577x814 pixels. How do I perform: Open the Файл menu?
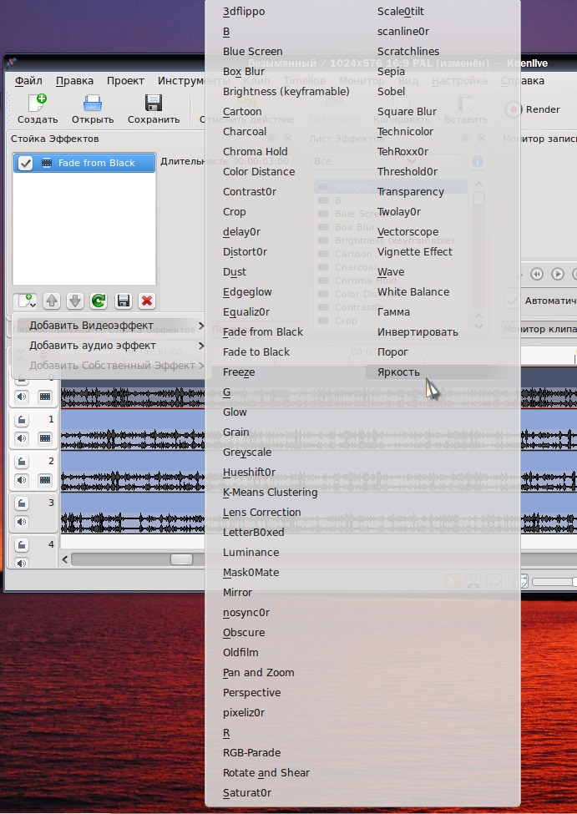point(28,81)
